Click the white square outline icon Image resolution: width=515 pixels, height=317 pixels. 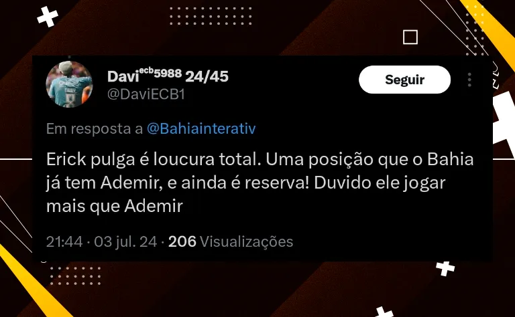point(410,37)
